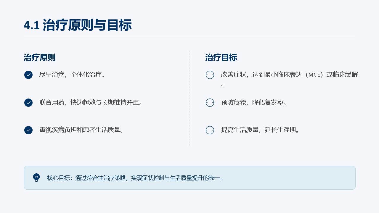Click the checkmark icon beside 尽早治疗
This screenshot has height=213, width=379.
pos(28,75)
